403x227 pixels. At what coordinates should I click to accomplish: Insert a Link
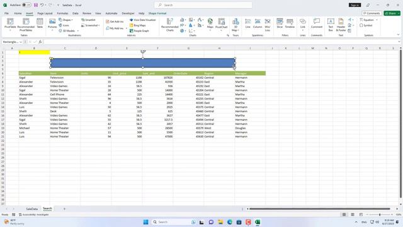click(303, 25)
